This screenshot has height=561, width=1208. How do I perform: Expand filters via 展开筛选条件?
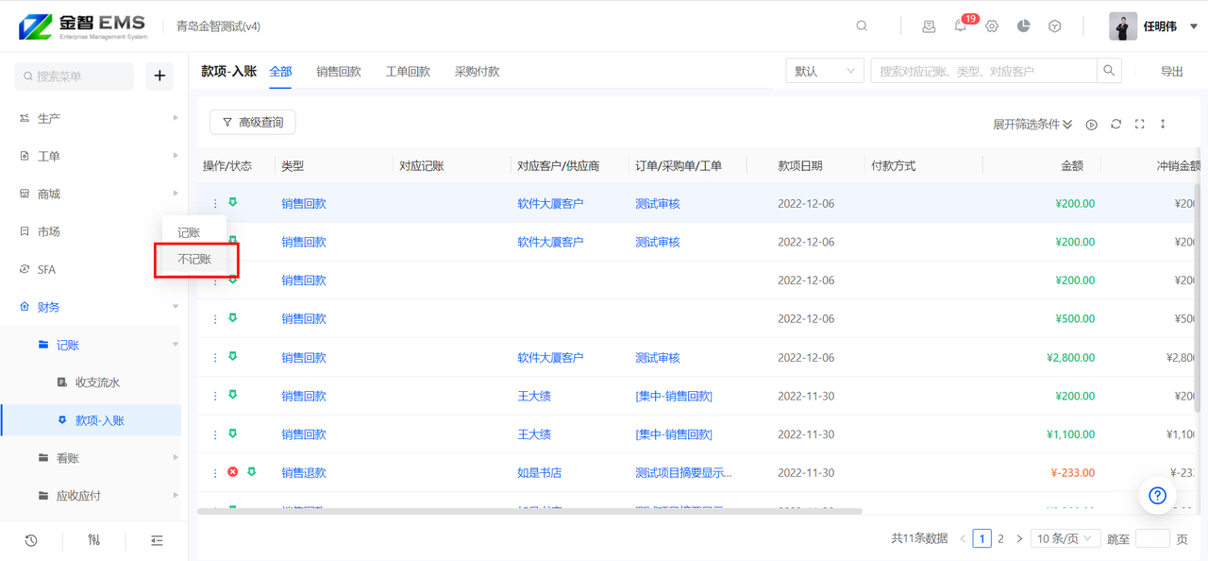(1032, 125)
